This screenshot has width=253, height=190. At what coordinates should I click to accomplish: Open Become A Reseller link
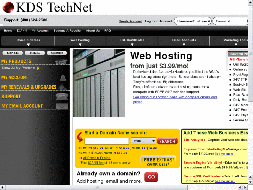pos(68,31)
